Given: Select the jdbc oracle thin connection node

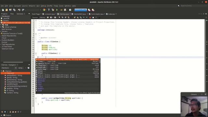Looking at the screenshot, I should pyautogui.click(x=15, y=23).
